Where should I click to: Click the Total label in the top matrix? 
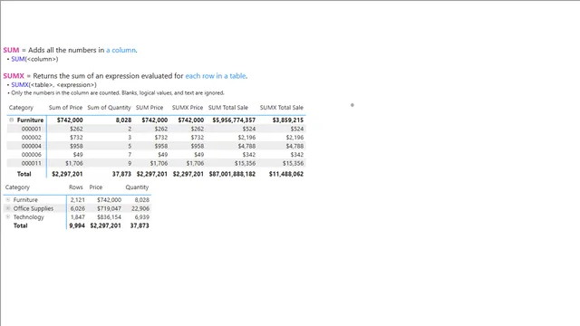pos(24,174)
